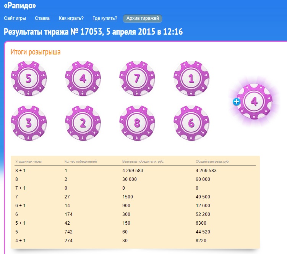The height and width of the screenshot is (254, 287).
Task: Go to the Ставка page
Action: [x=42, y=18]
